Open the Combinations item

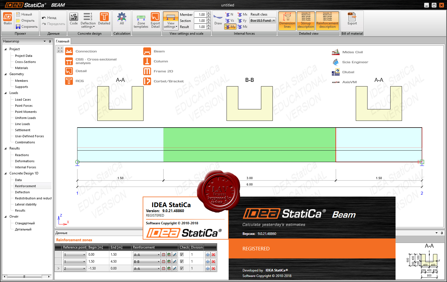[x=25, y=142]
